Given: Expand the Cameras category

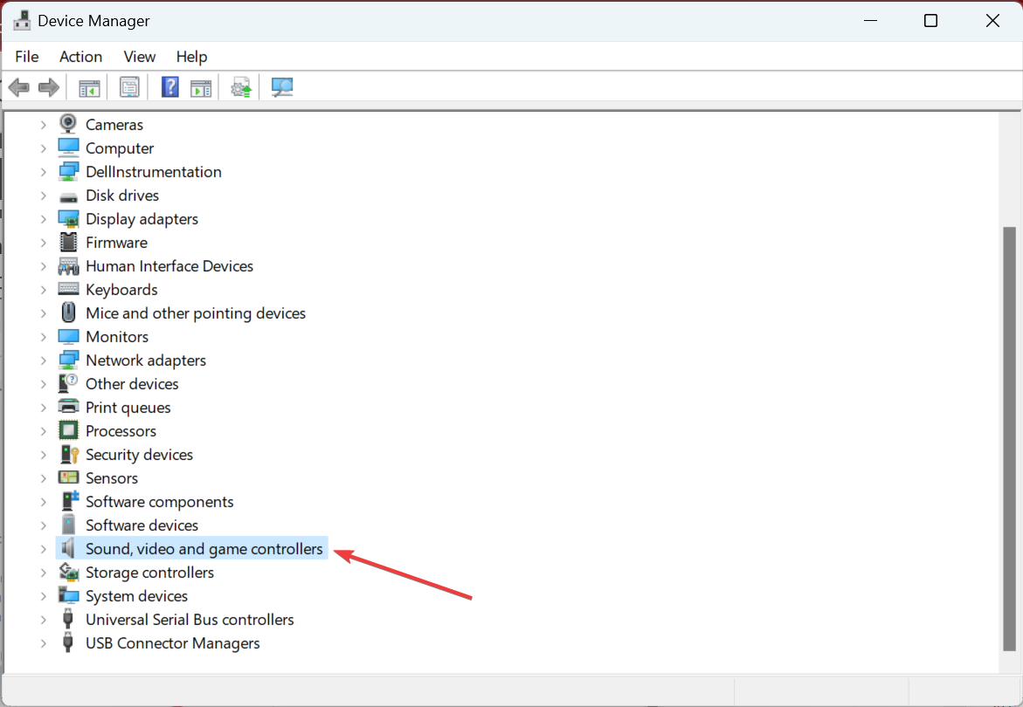Looking at the screenshot, I should click(43, 125).
